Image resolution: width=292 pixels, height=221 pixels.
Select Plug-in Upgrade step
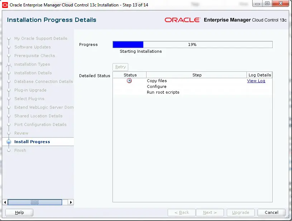coord(30,90)
